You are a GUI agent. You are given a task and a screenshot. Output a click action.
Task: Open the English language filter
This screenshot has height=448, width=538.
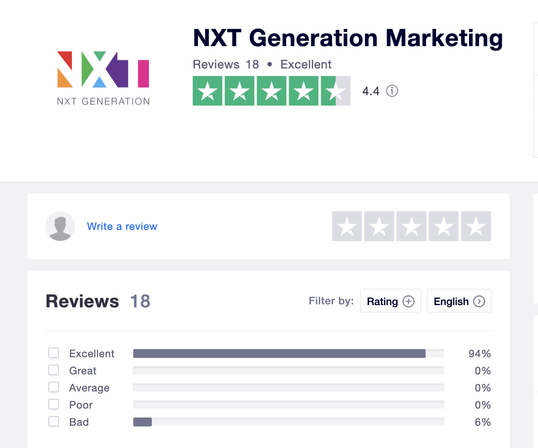459,301
